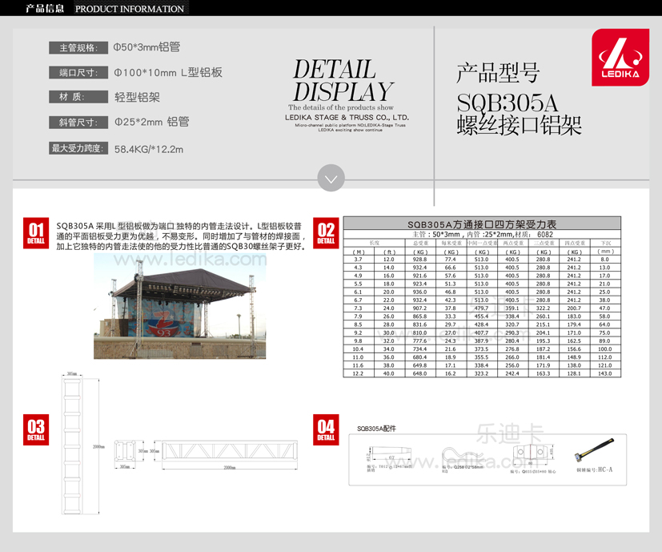This screenshot has height=552, width=662.
Task: Select the 58.4KG/*12.2m value
Action: [149, 149]
